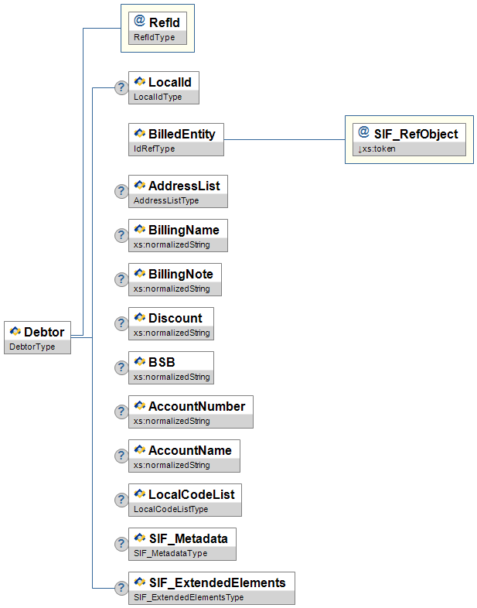Click the IdRefType label under BilledEntity

pyautogui.click(x=155, y=149)
